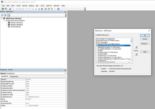The width and height of the screenshot is (155, 109).
Task: Click the toolbar options overflow handle
Action: tap(85, 9)
